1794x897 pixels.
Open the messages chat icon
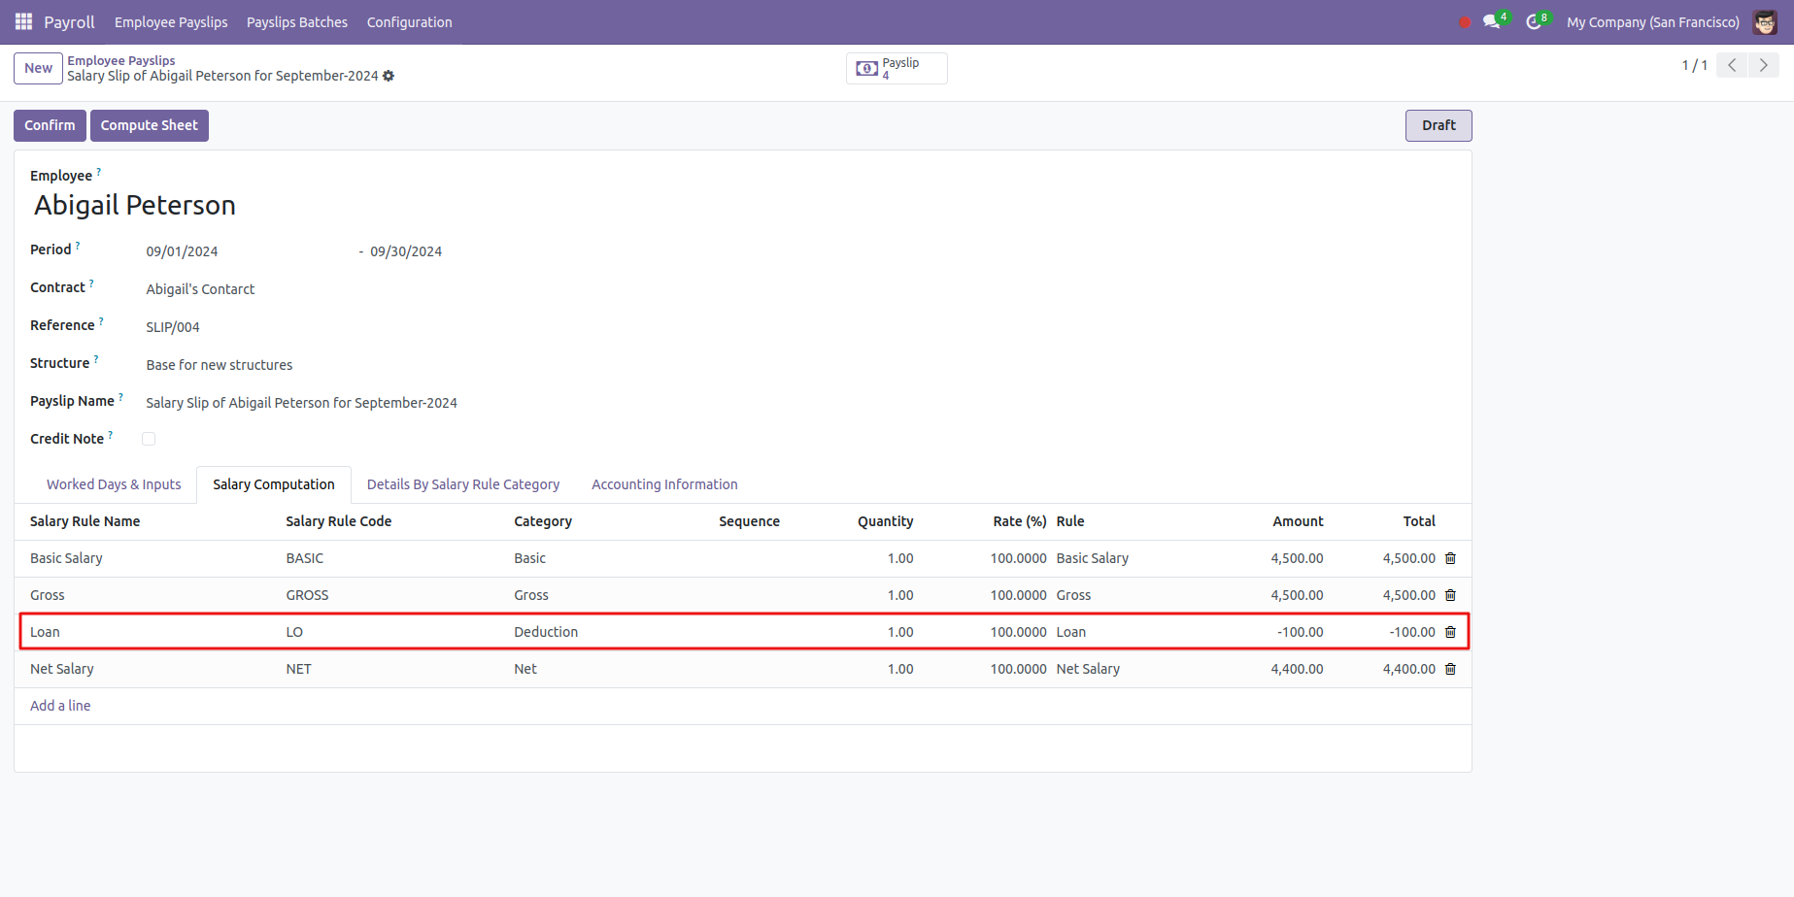[1491, 21]
